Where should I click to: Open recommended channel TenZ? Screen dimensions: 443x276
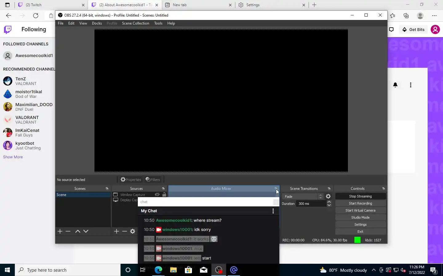(x=28, y=81)
